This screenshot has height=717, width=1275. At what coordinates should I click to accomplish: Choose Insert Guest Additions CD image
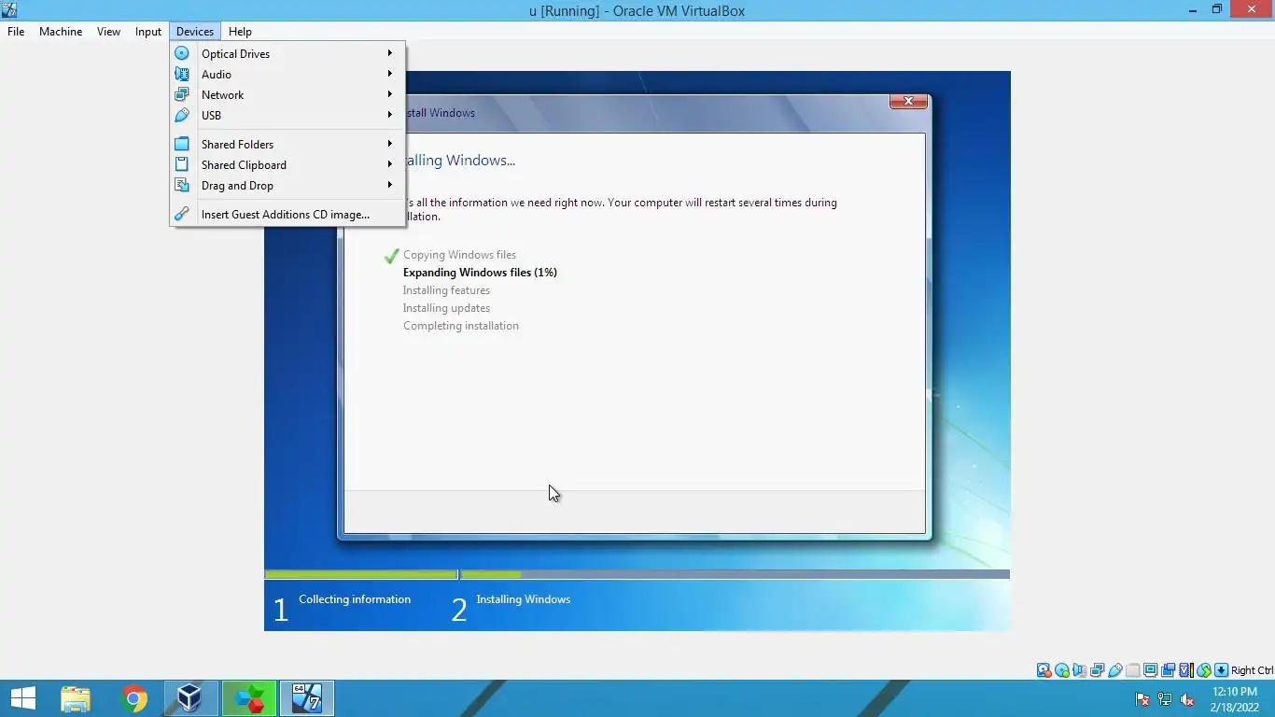click(287, 214)
